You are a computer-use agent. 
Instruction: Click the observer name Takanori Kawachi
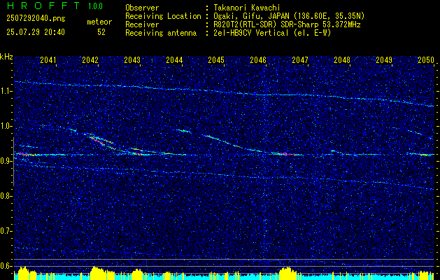246,8
